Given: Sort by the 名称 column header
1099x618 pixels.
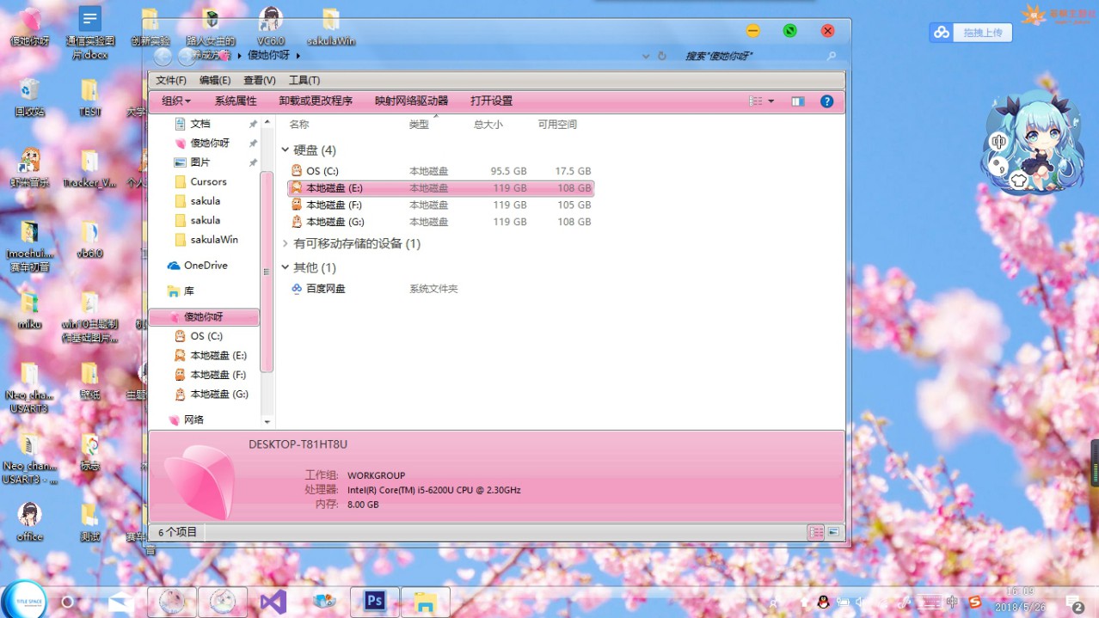Looking at the screenshot, I should point(299,125).
